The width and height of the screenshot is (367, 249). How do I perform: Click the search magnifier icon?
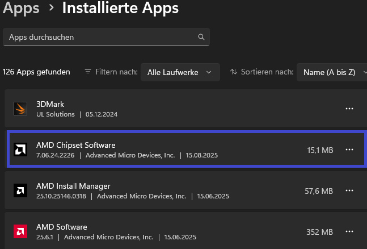pyautogui.click(x=201, y=37)
